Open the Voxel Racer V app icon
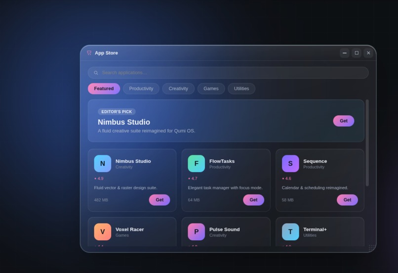This screenshot has height=273, width=398. pyautogui.click(x=103, y=232)
